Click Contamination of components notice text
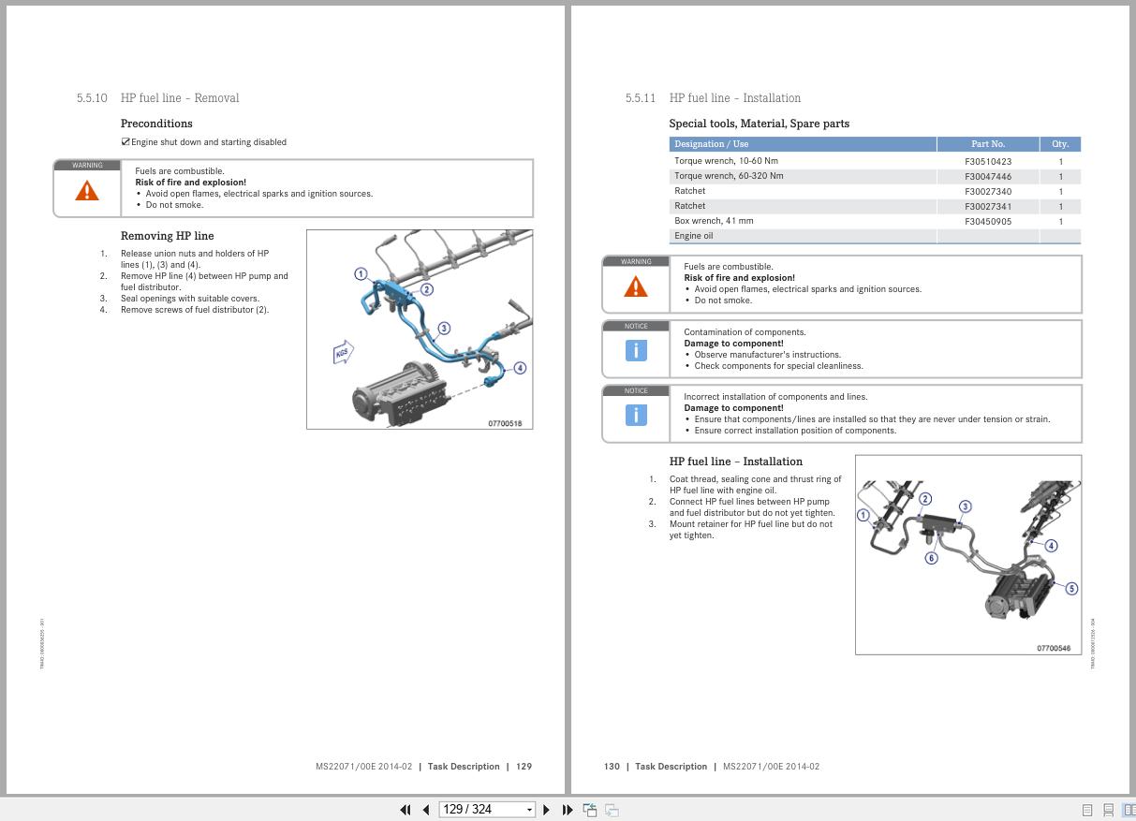The height and width of the screenshot is (821, 1136). click(745, 332)
